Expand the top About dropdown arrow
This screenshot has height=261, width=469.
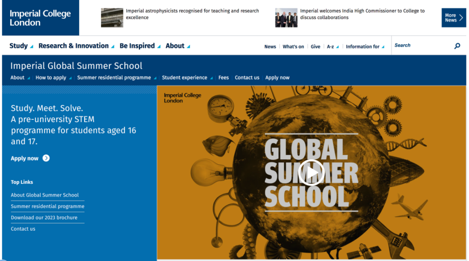(x=188, y=46)
